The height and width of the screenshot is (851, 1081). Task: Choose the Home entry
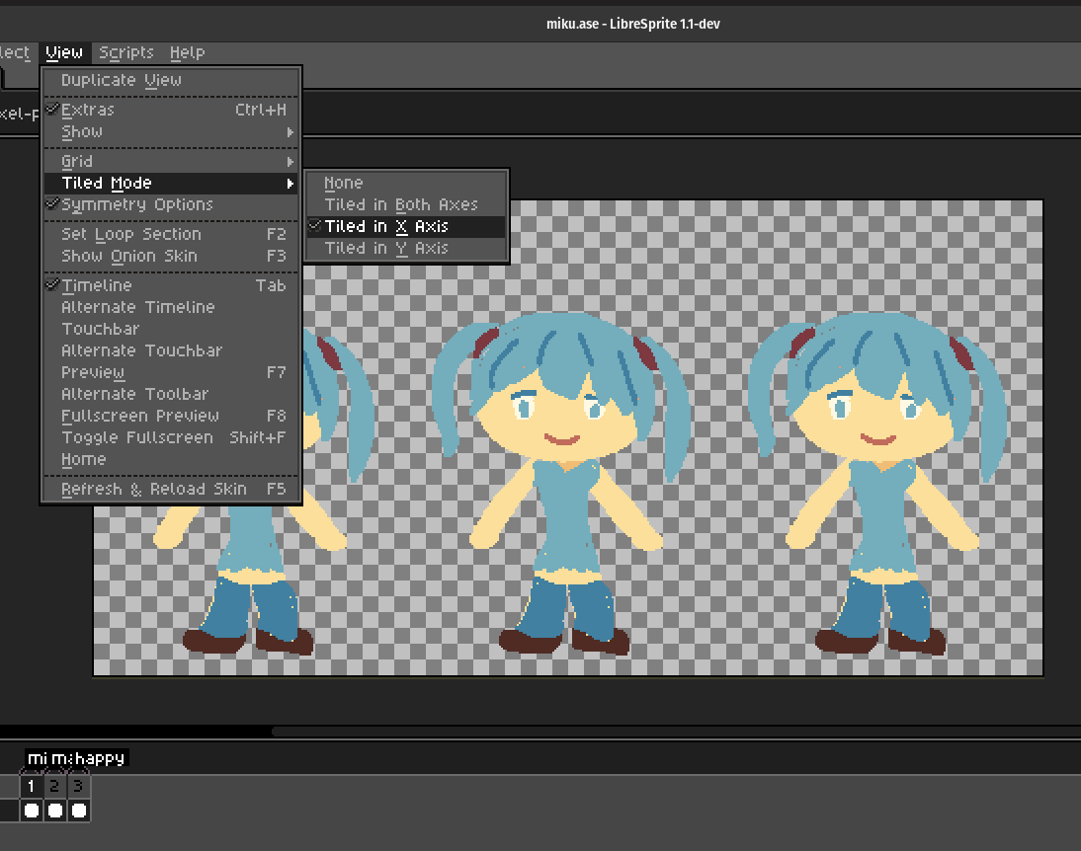[171, 459]
